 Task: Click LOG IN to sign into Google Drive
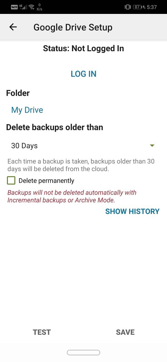coord(83,74)
